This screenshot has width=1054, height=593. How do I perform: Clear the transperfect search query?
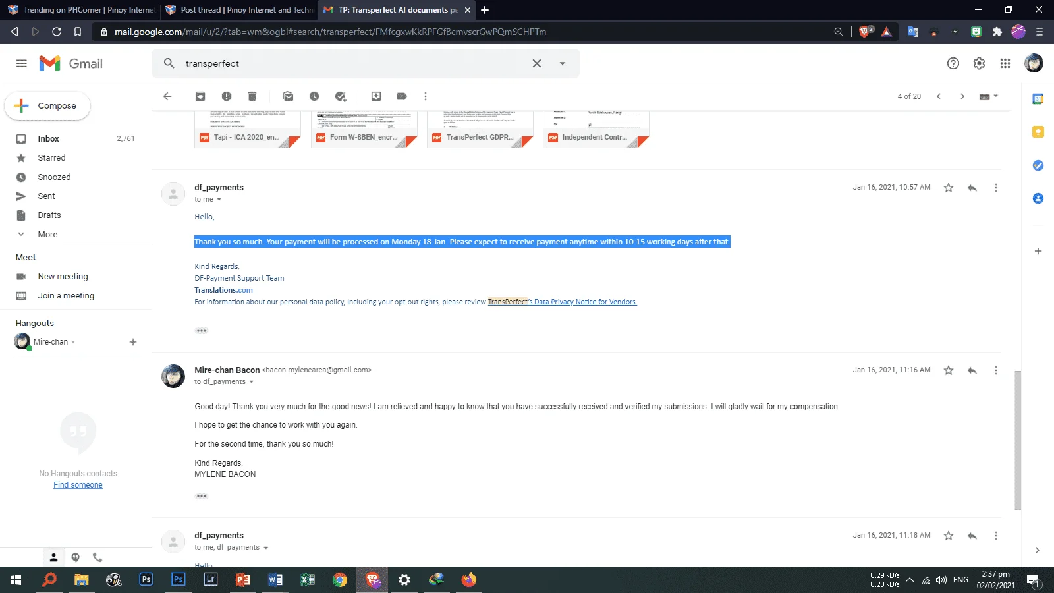(x=537, y=63)
